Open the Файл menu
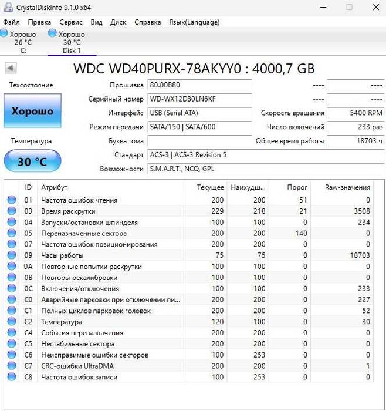The width and height of the screenshot is (386, 411). 11,22
